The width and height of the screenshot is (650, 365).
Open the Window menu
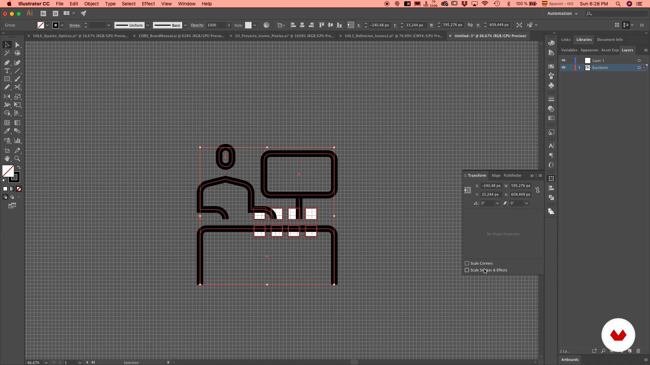pos(187,4)
